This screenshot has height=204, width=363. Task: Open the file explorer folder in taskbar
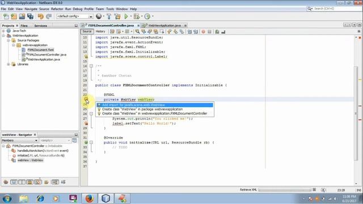pos(24,198)
